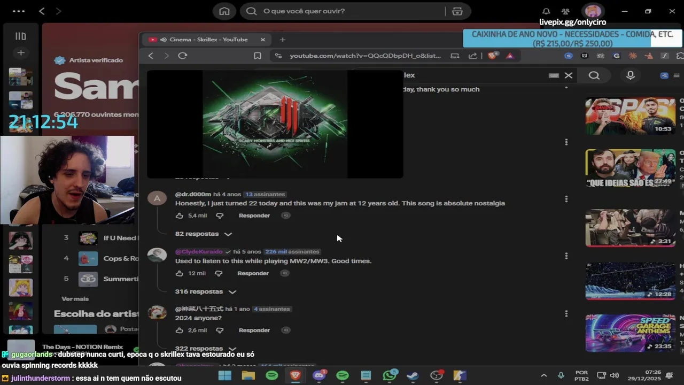This screenshot has width=684, height=385.
Task: Open Spotify profile avatar
Action: [593, 11]
